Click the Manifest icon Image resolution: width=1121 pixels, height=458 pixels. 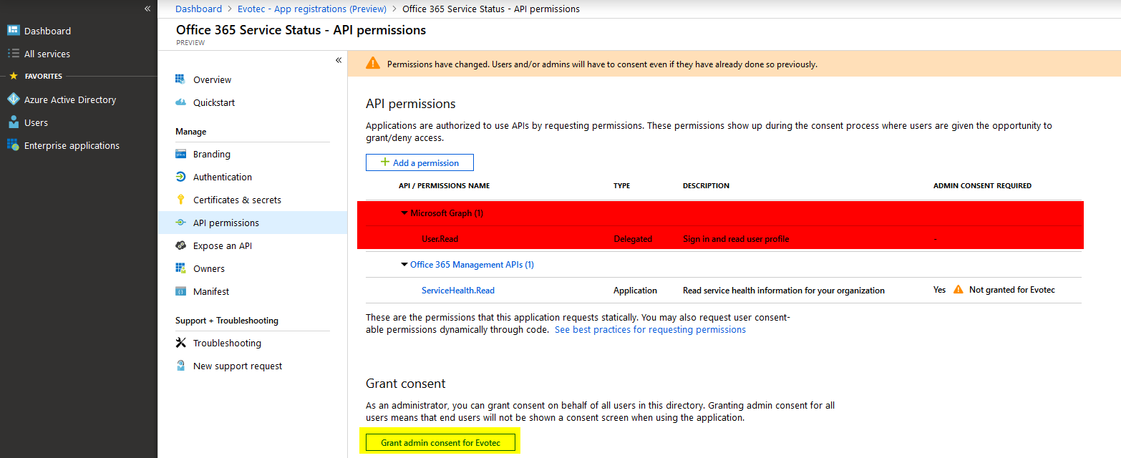point(180,291)
